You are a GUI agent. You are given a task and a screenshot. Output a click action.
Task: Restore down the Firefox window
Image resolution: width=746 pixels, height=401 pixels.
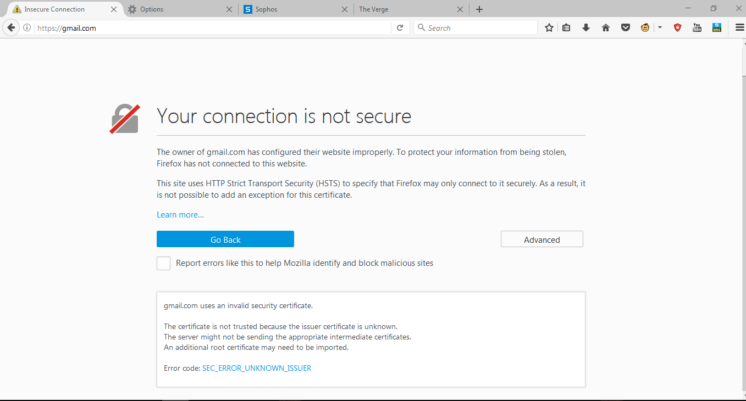(713, 8)
